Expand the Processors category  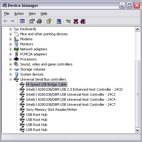point(10,59)
